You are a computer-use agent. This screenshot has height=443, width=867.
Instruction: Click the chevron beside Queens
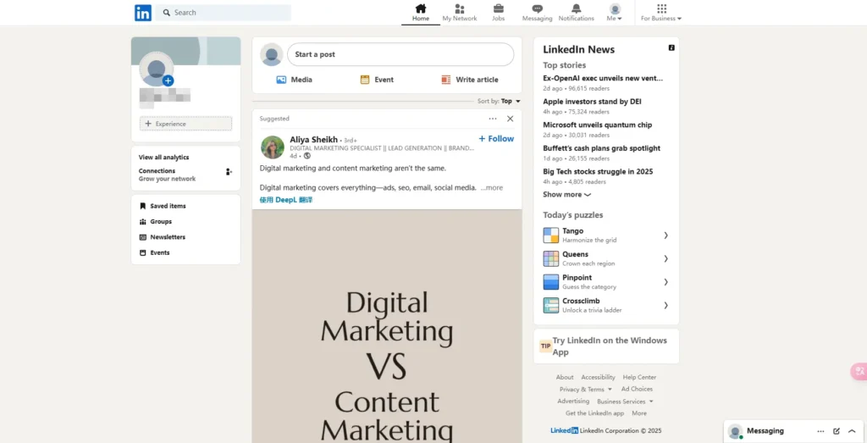pos(665,258)
